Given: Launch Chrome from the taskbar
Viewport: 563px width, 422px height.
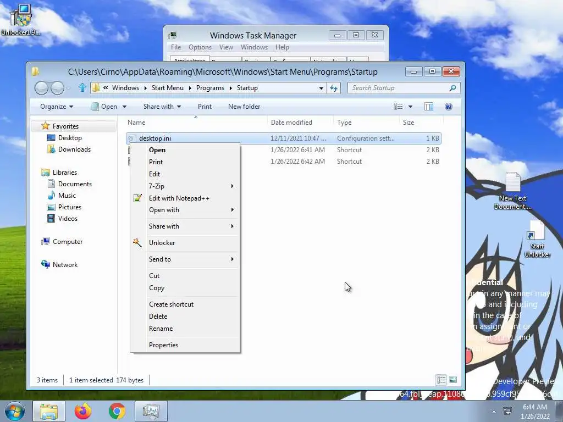Looking at the screenshot, I should (117, 411).
